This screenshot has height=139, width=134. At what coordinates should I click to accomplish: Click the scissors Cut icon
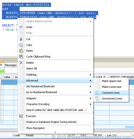point(21,39)
